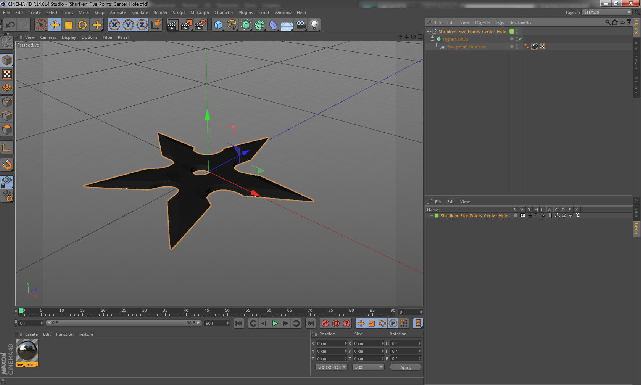Screen dimensions: 641x385
Task: Activate the Scale tool
Action: [69, 25]
